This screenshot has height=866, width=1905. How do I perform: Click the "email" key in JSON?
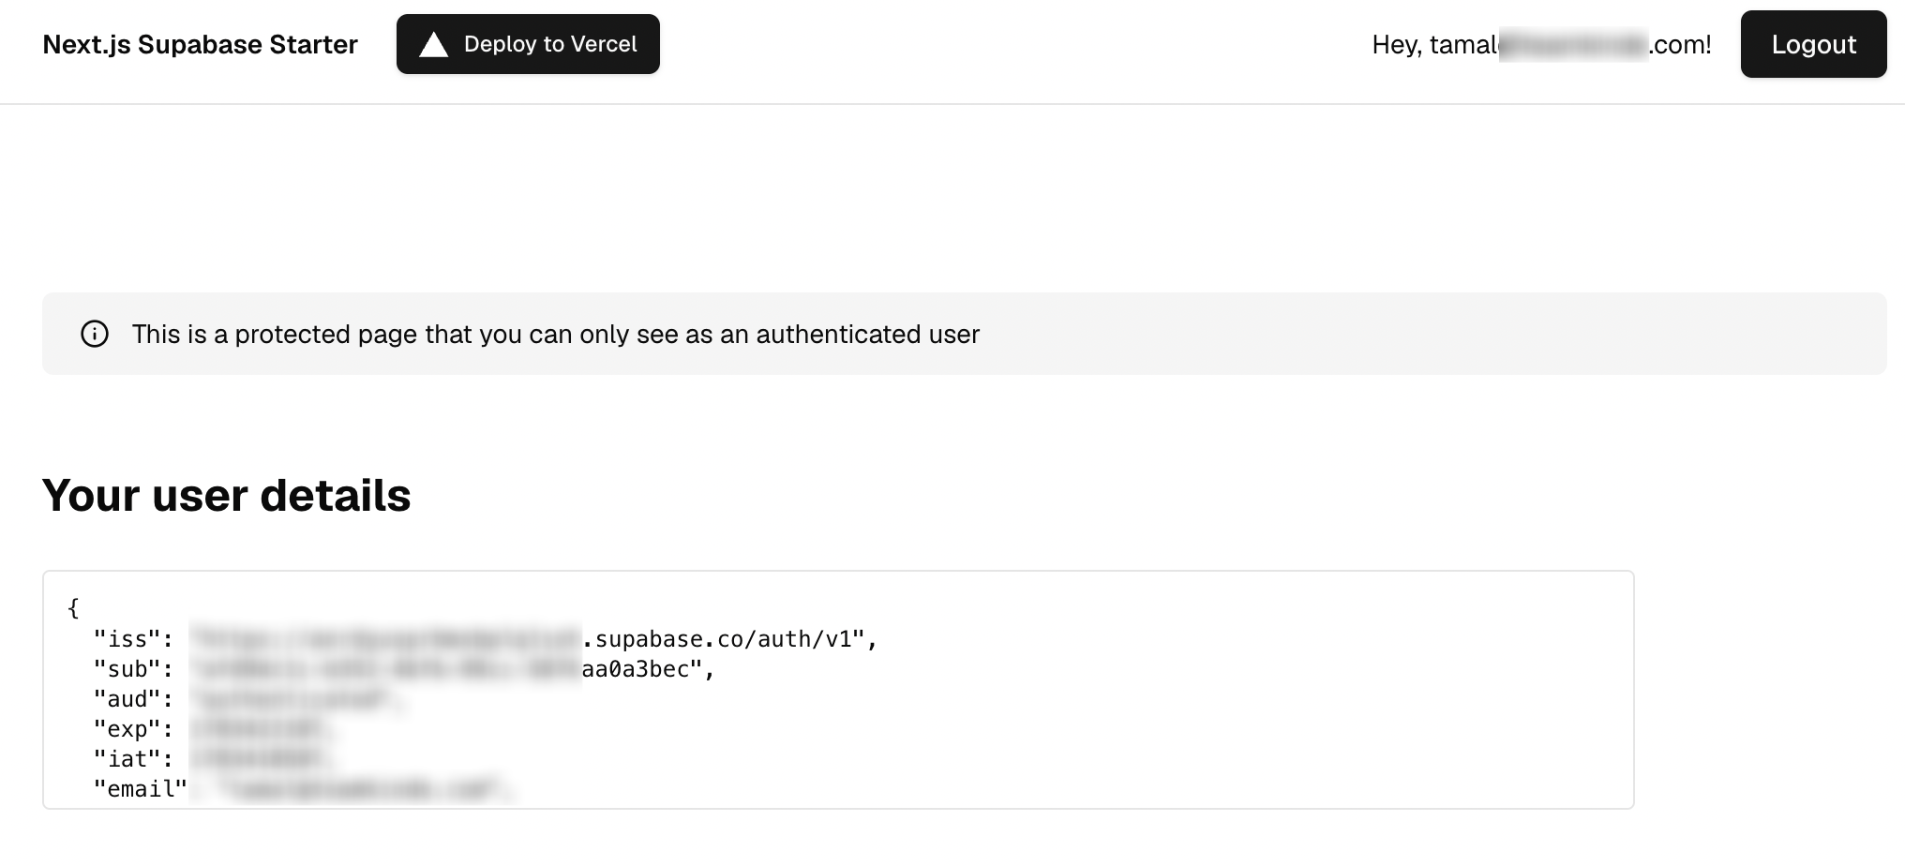(x=141, y=789)
